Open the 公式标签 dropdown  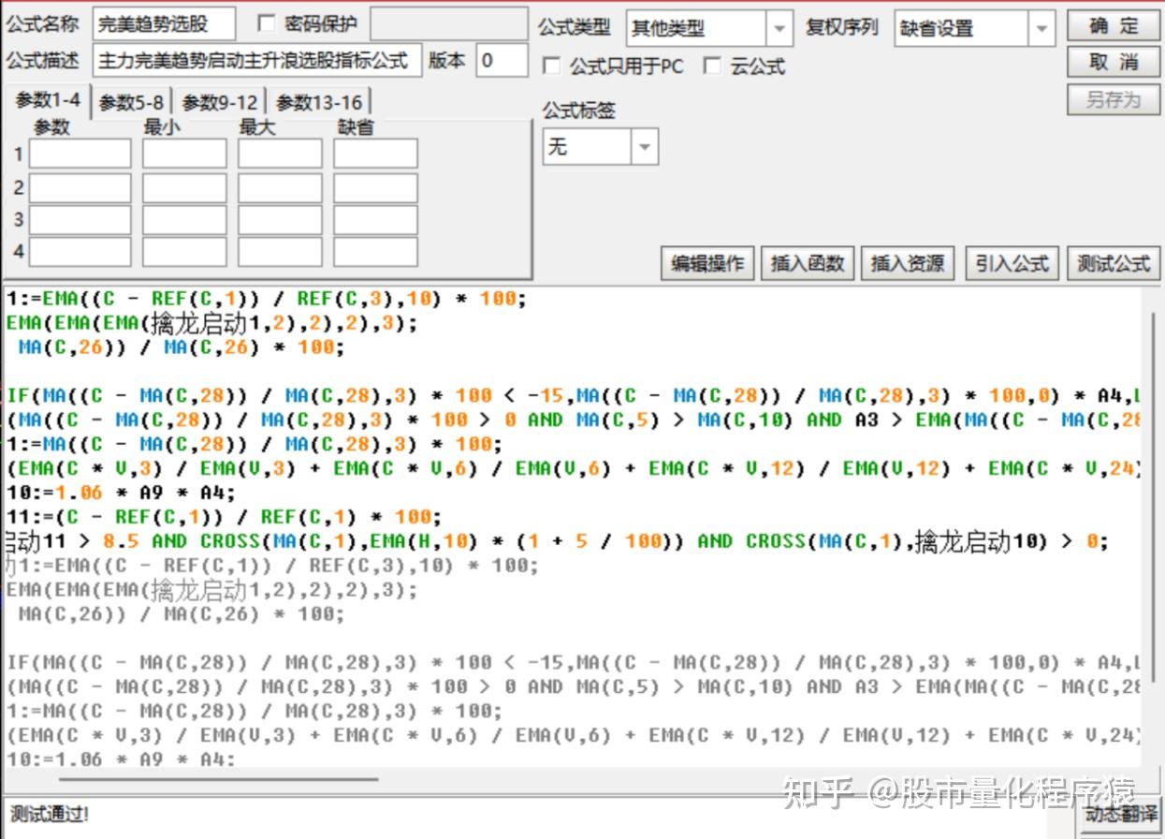(x=645, y=147)
